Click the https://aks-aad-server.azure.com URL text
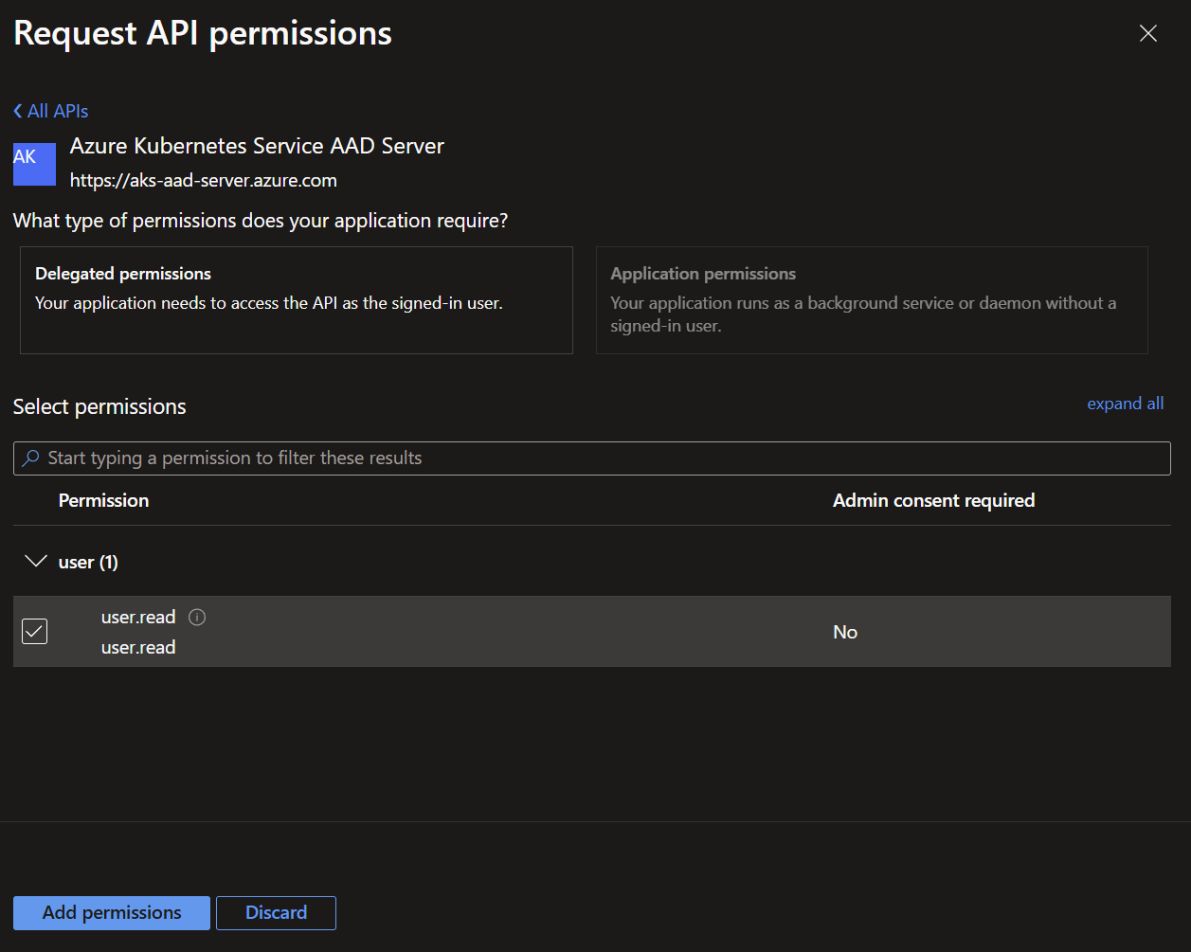The width and height of the screenshot is (1191, 952). 204,180
